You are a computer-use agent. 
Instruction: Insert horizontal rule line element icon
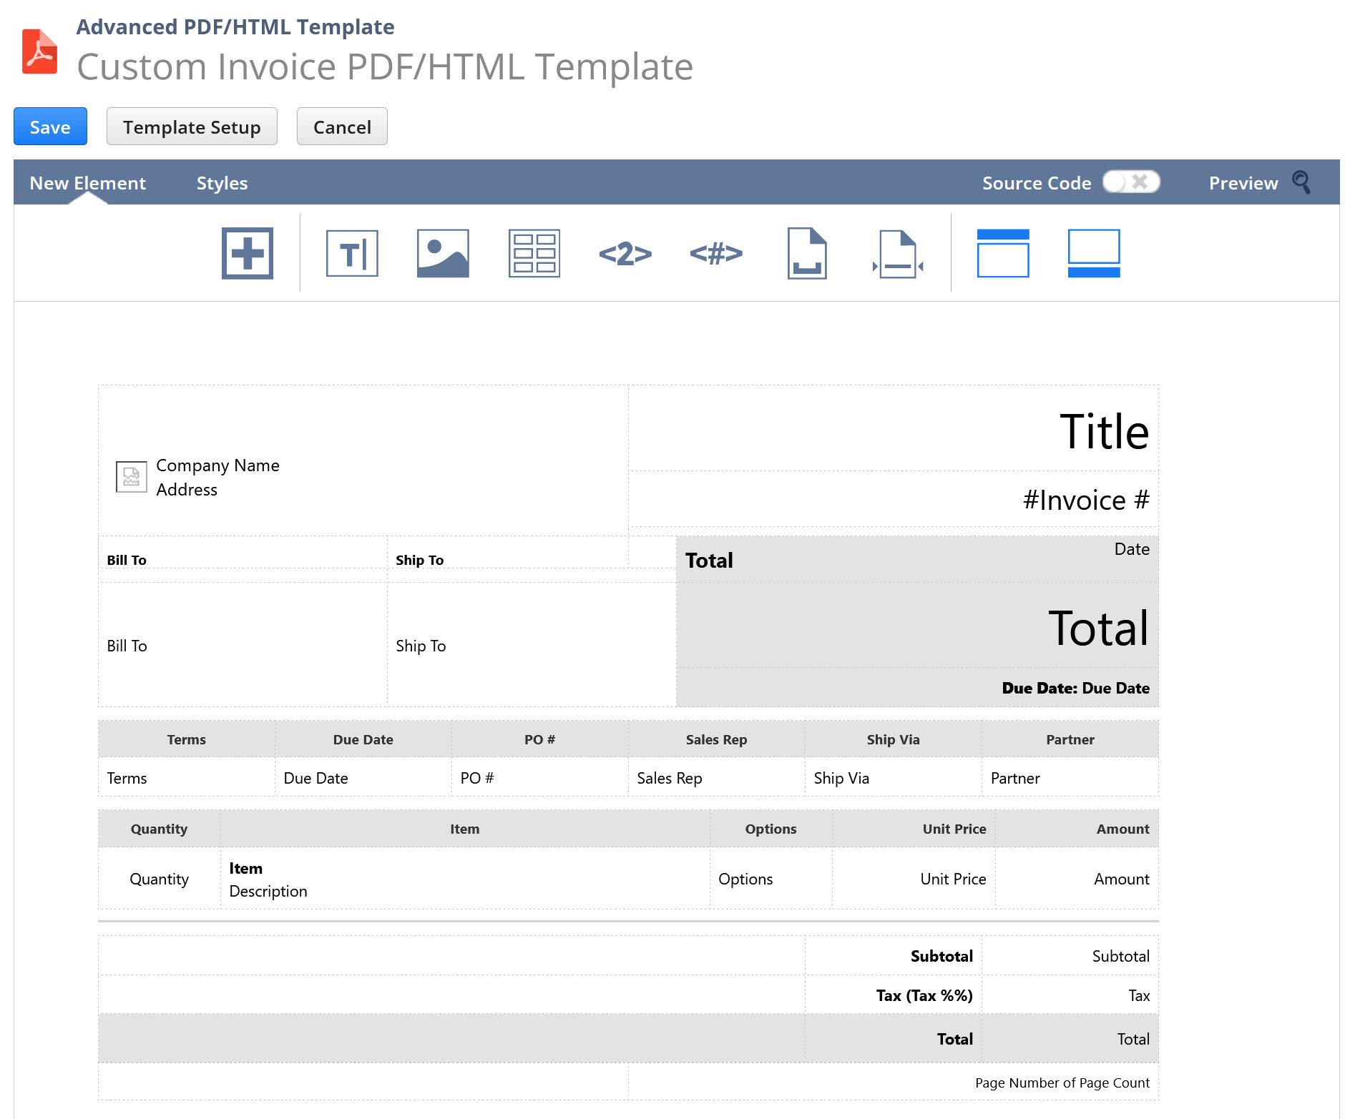tap(898, 254)
